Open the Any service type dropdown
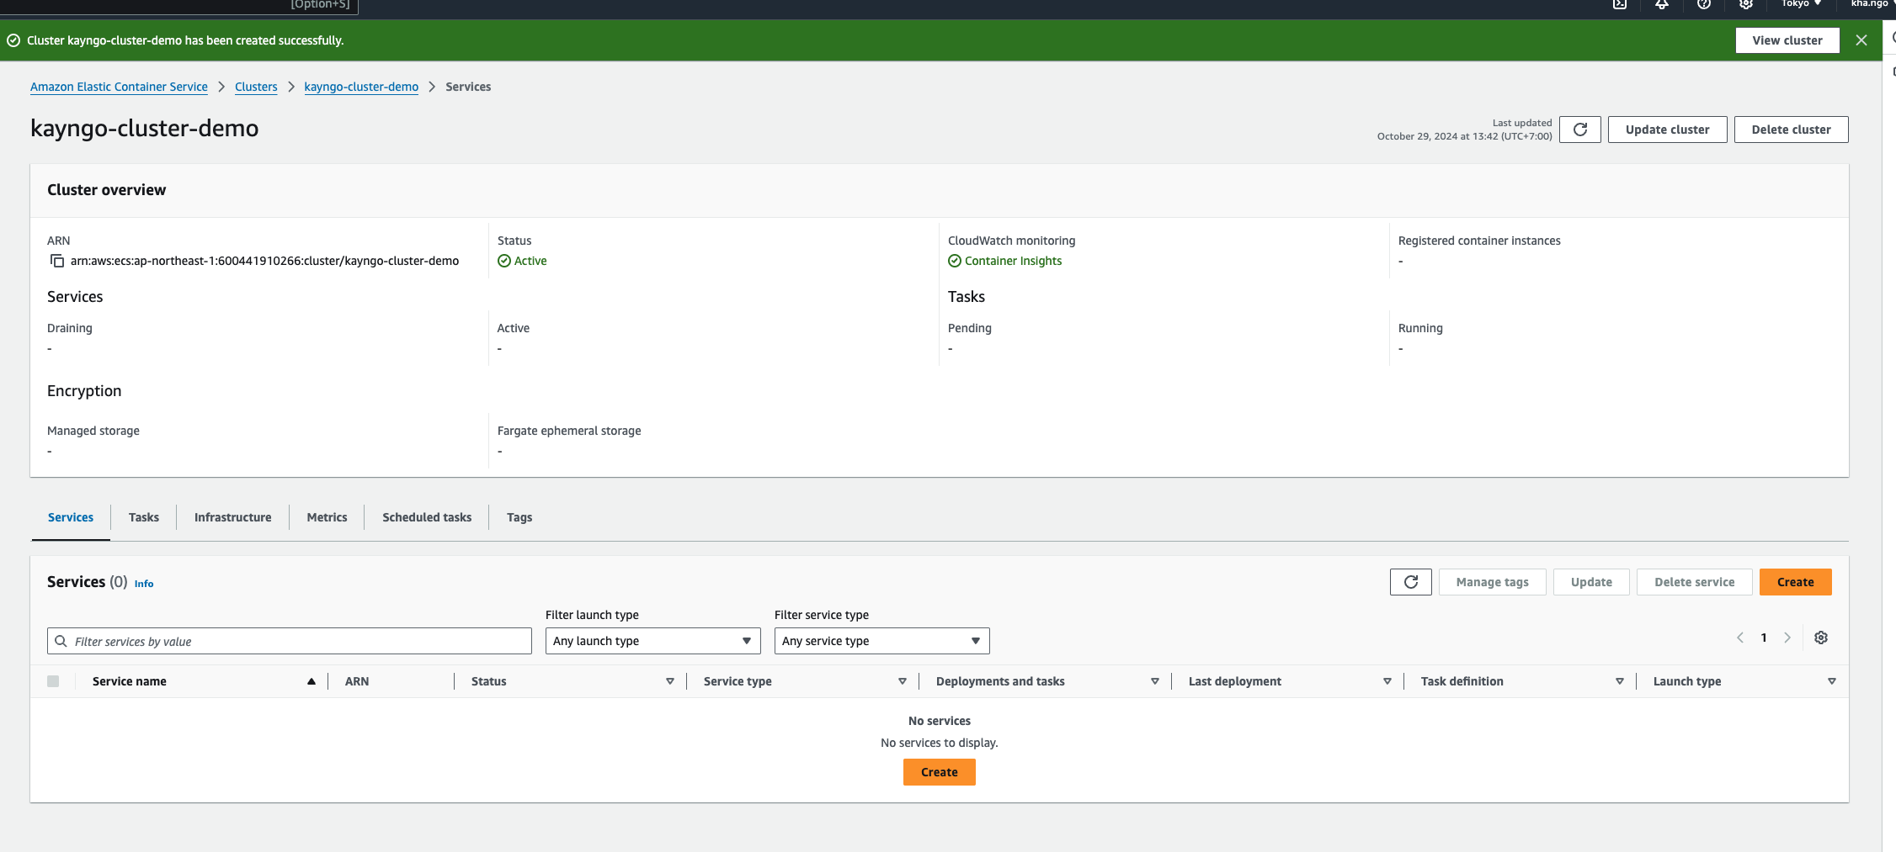1896x852 pixels. pyautogui.click(x=881, y=641)
